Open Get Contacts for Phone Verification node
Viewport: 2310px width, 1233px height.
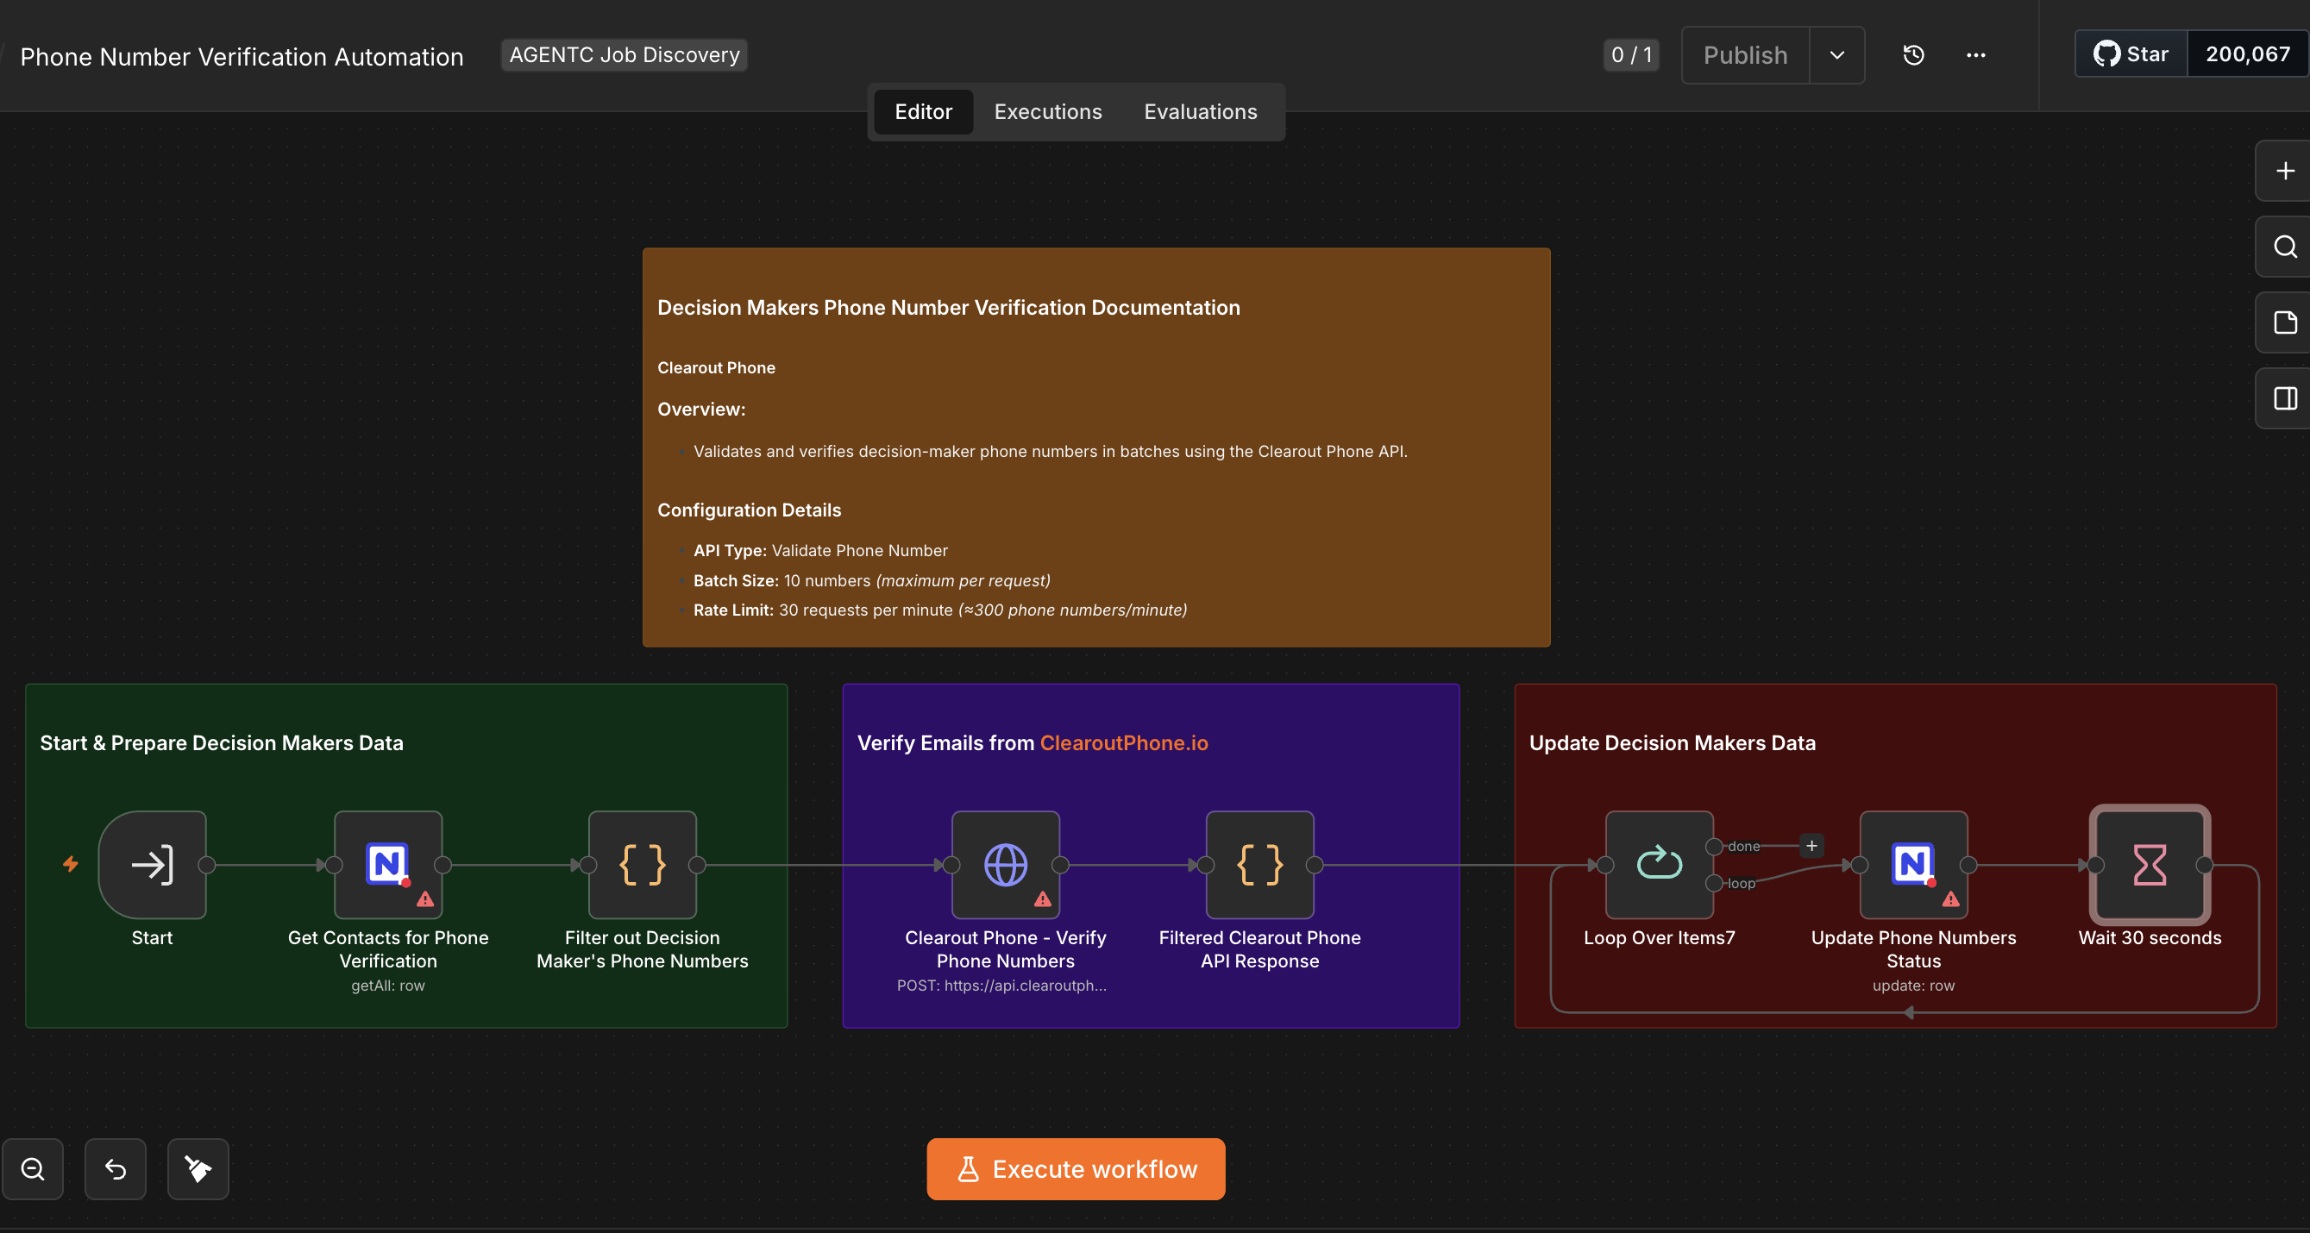click(388, 865)
